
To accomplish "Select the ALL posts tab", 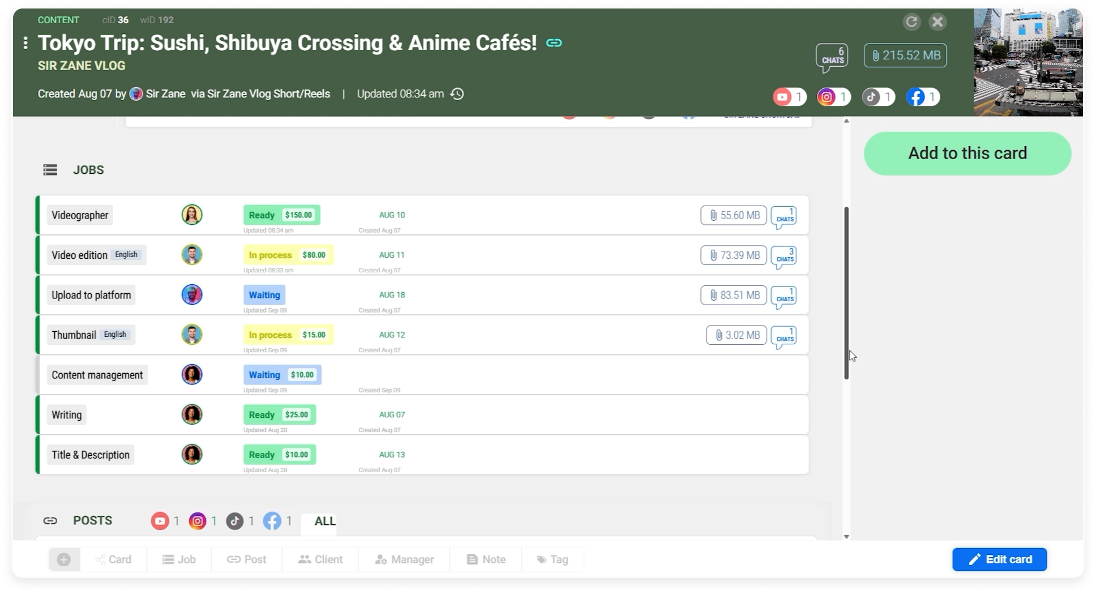I will (324, 521).
